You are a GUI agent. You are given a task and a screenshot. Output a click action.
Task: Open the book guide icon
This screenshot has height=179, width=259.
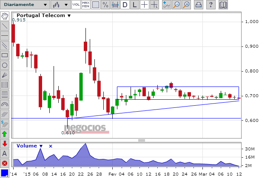(x=223, y=5)
